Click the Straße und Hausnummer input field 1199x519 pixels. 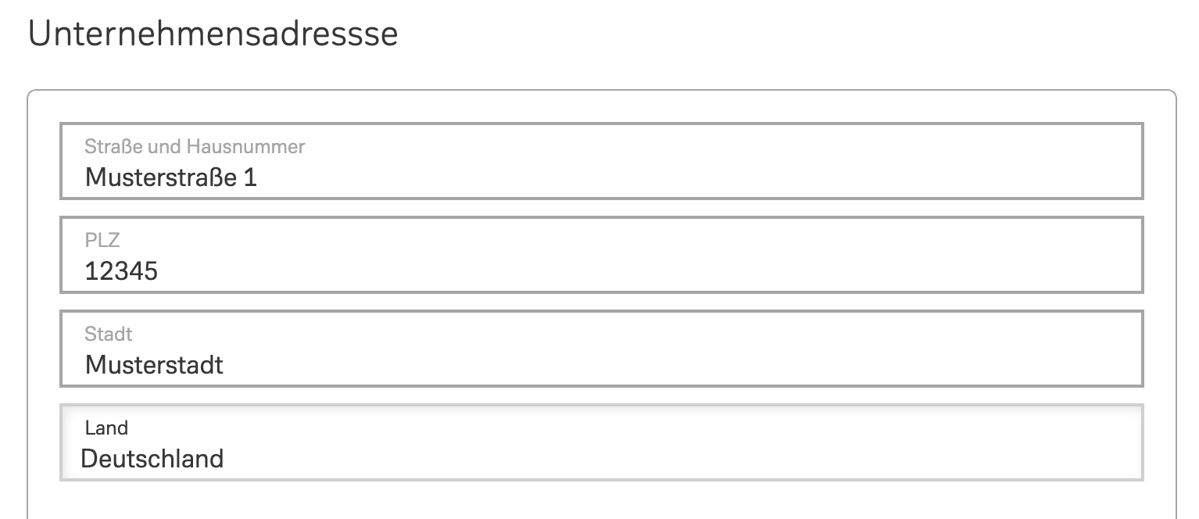pos(601,161)
